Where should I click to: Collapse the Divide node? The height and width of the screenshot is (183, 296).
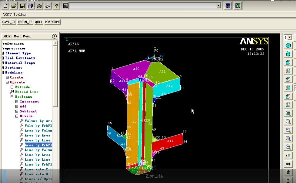pyautogui.click(x=17, y=116)
